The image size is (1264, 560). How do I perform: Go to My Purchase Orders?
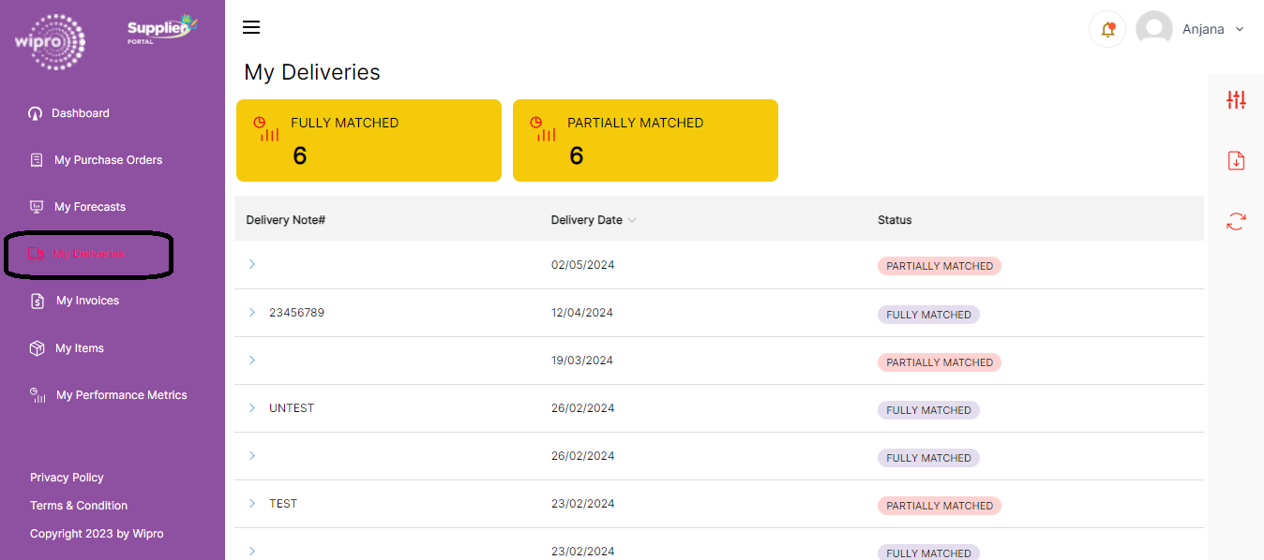click(108, 160)
